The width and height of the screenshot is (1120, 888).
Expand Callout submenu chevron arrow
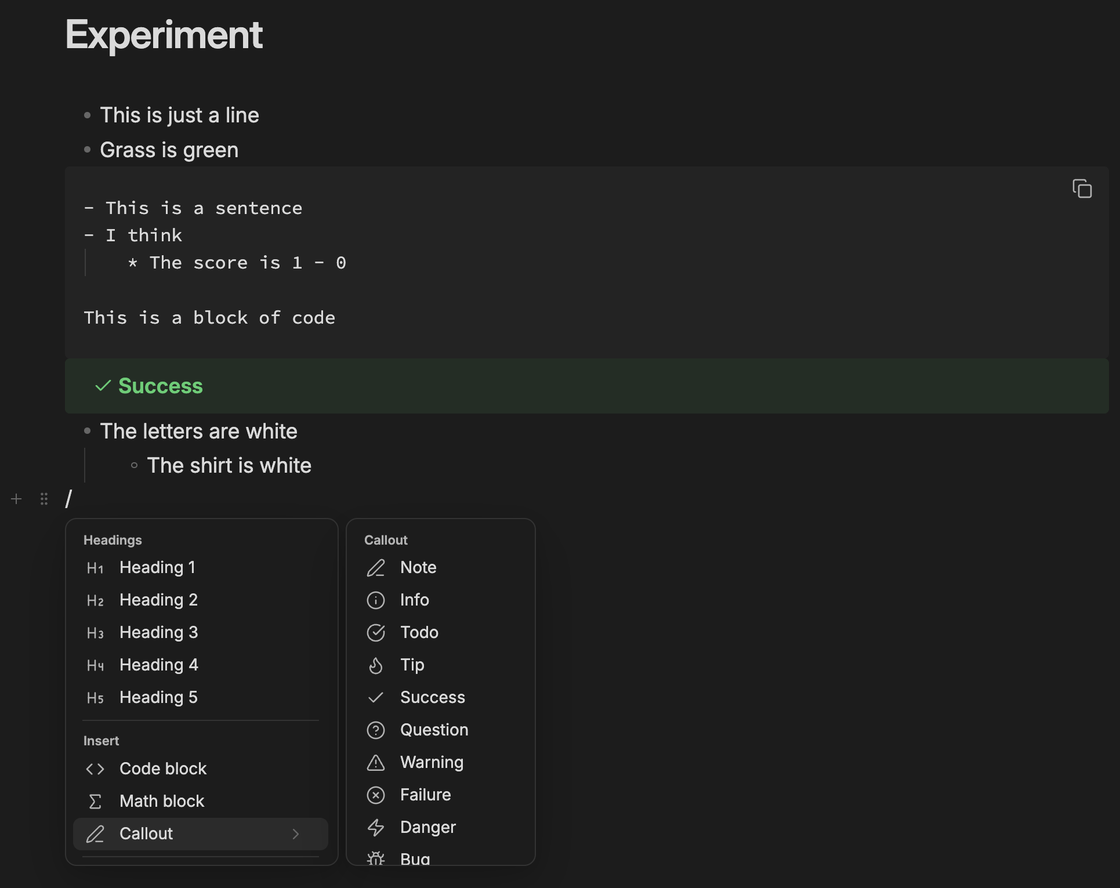coord(296,834)
